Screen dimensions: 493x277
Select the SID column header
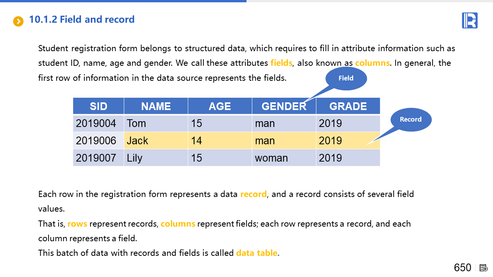[x=99, y=106]
